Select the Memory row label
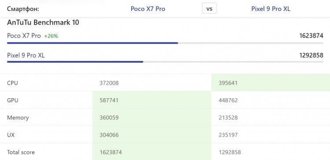Image resolution: width=330 pixels, height=160 pixels. tap(18, 117)
